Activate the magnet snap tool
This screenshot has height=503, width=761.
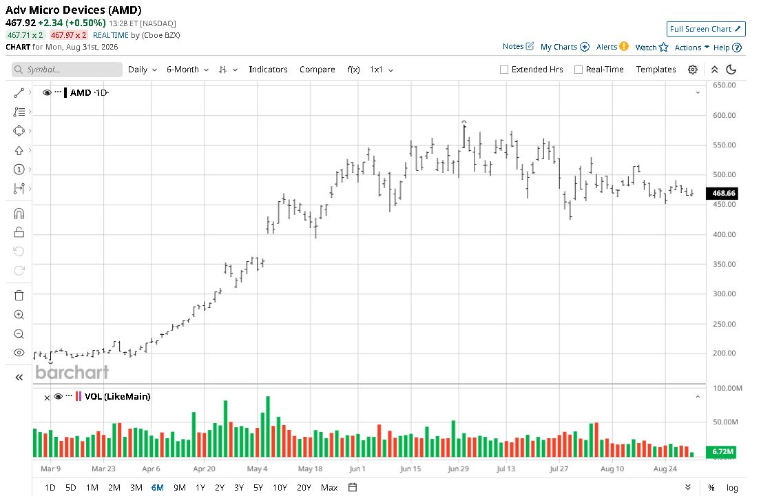tap(19, 214)
